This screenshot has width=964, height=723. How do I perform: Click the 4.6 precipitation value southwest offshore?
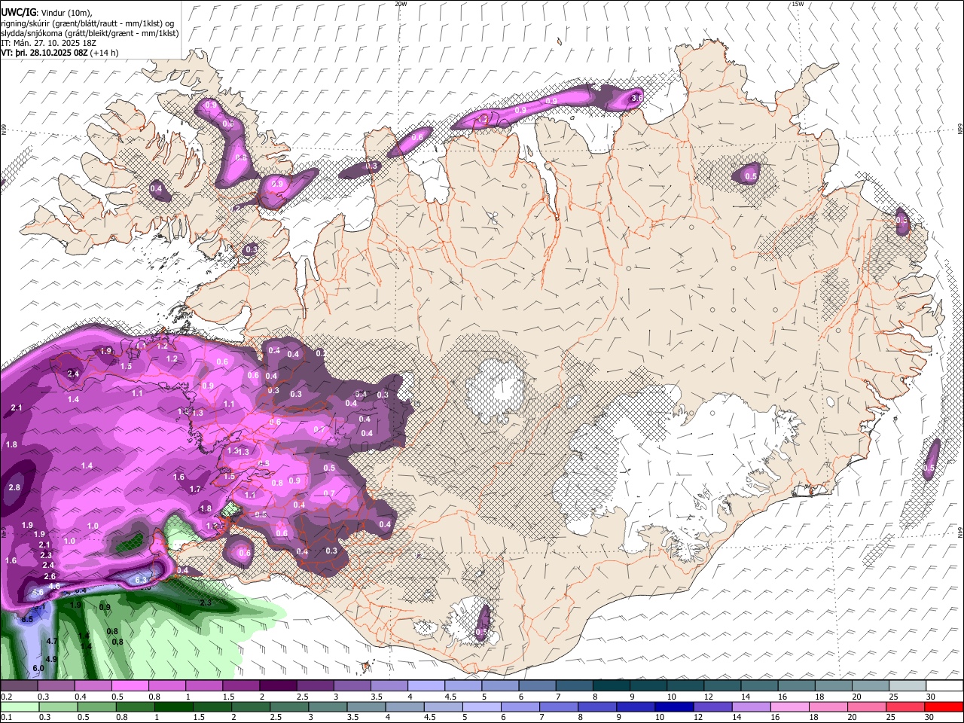(x=54, y=586)
